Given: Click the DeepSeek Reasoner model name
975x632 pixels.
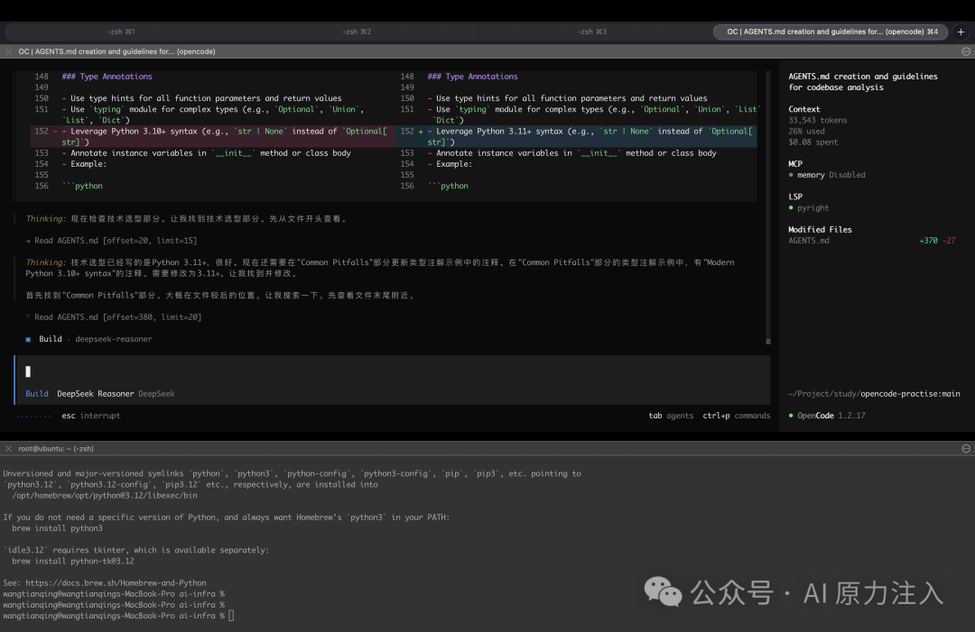Looking at the screenshot, I should point(95,394).
